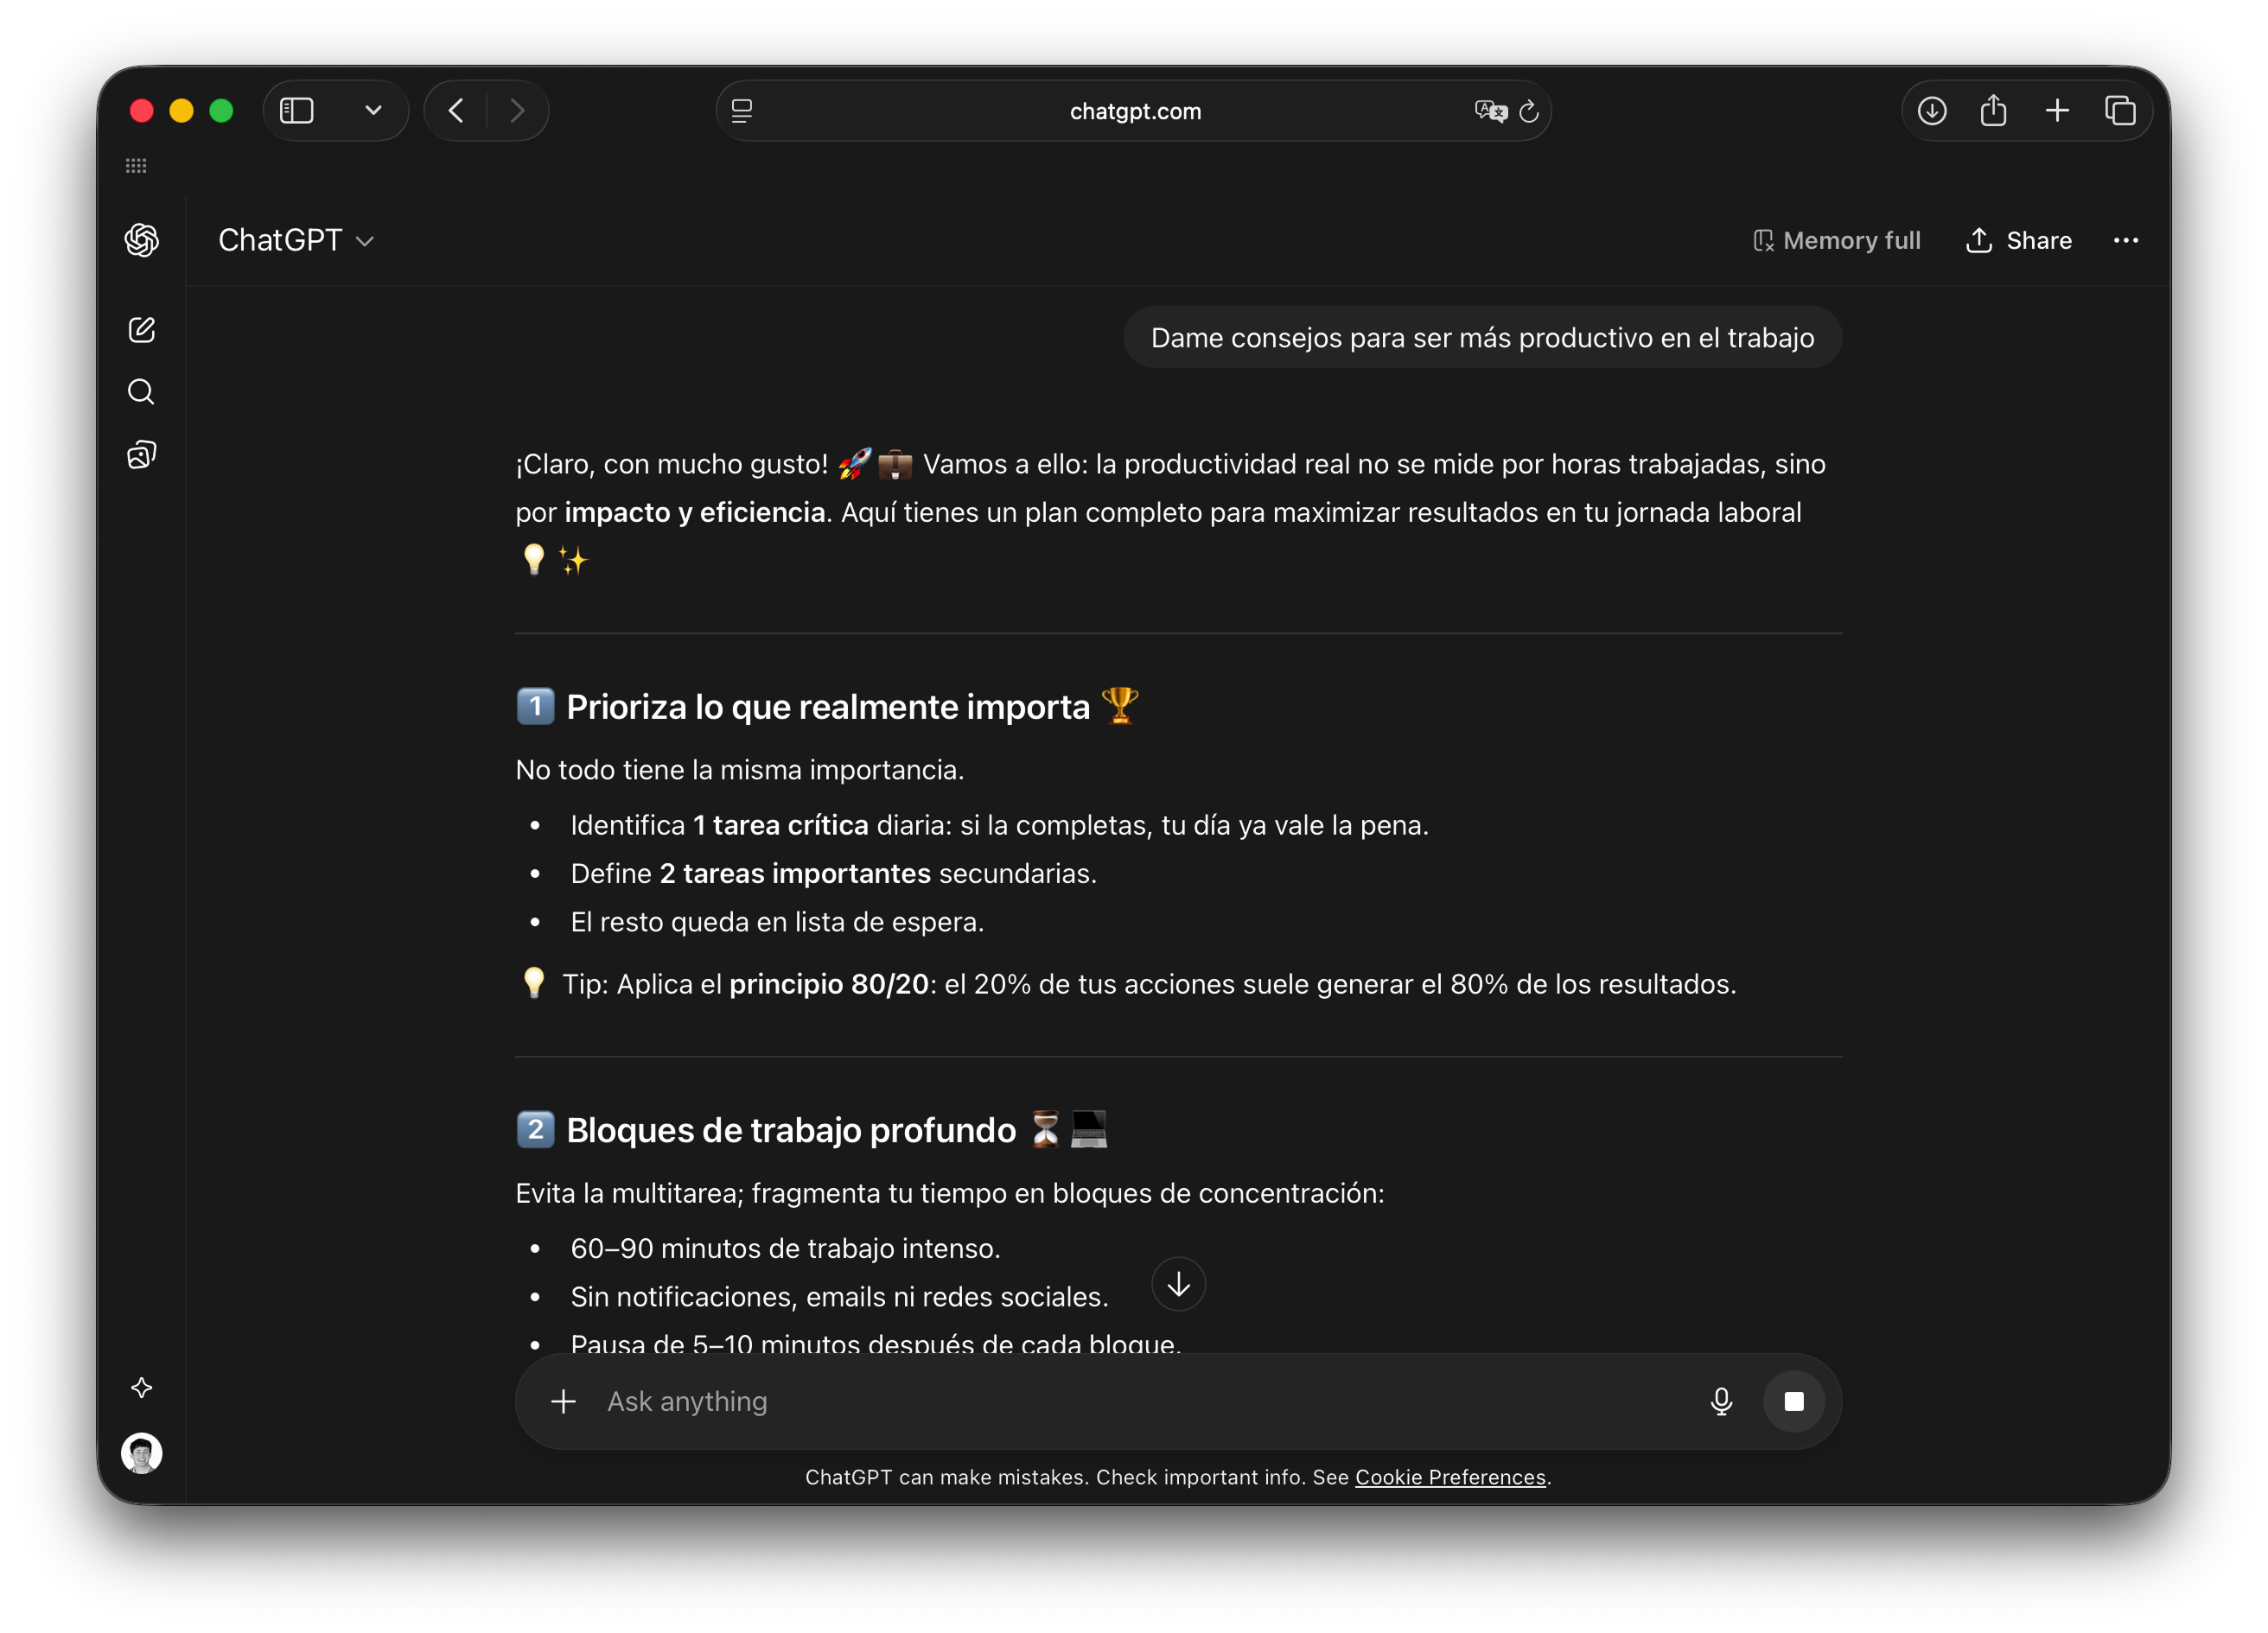Open the Cookie Preferences link
Image resolution: width=2268 pixels, height=1633 pixels.
1451,1477
